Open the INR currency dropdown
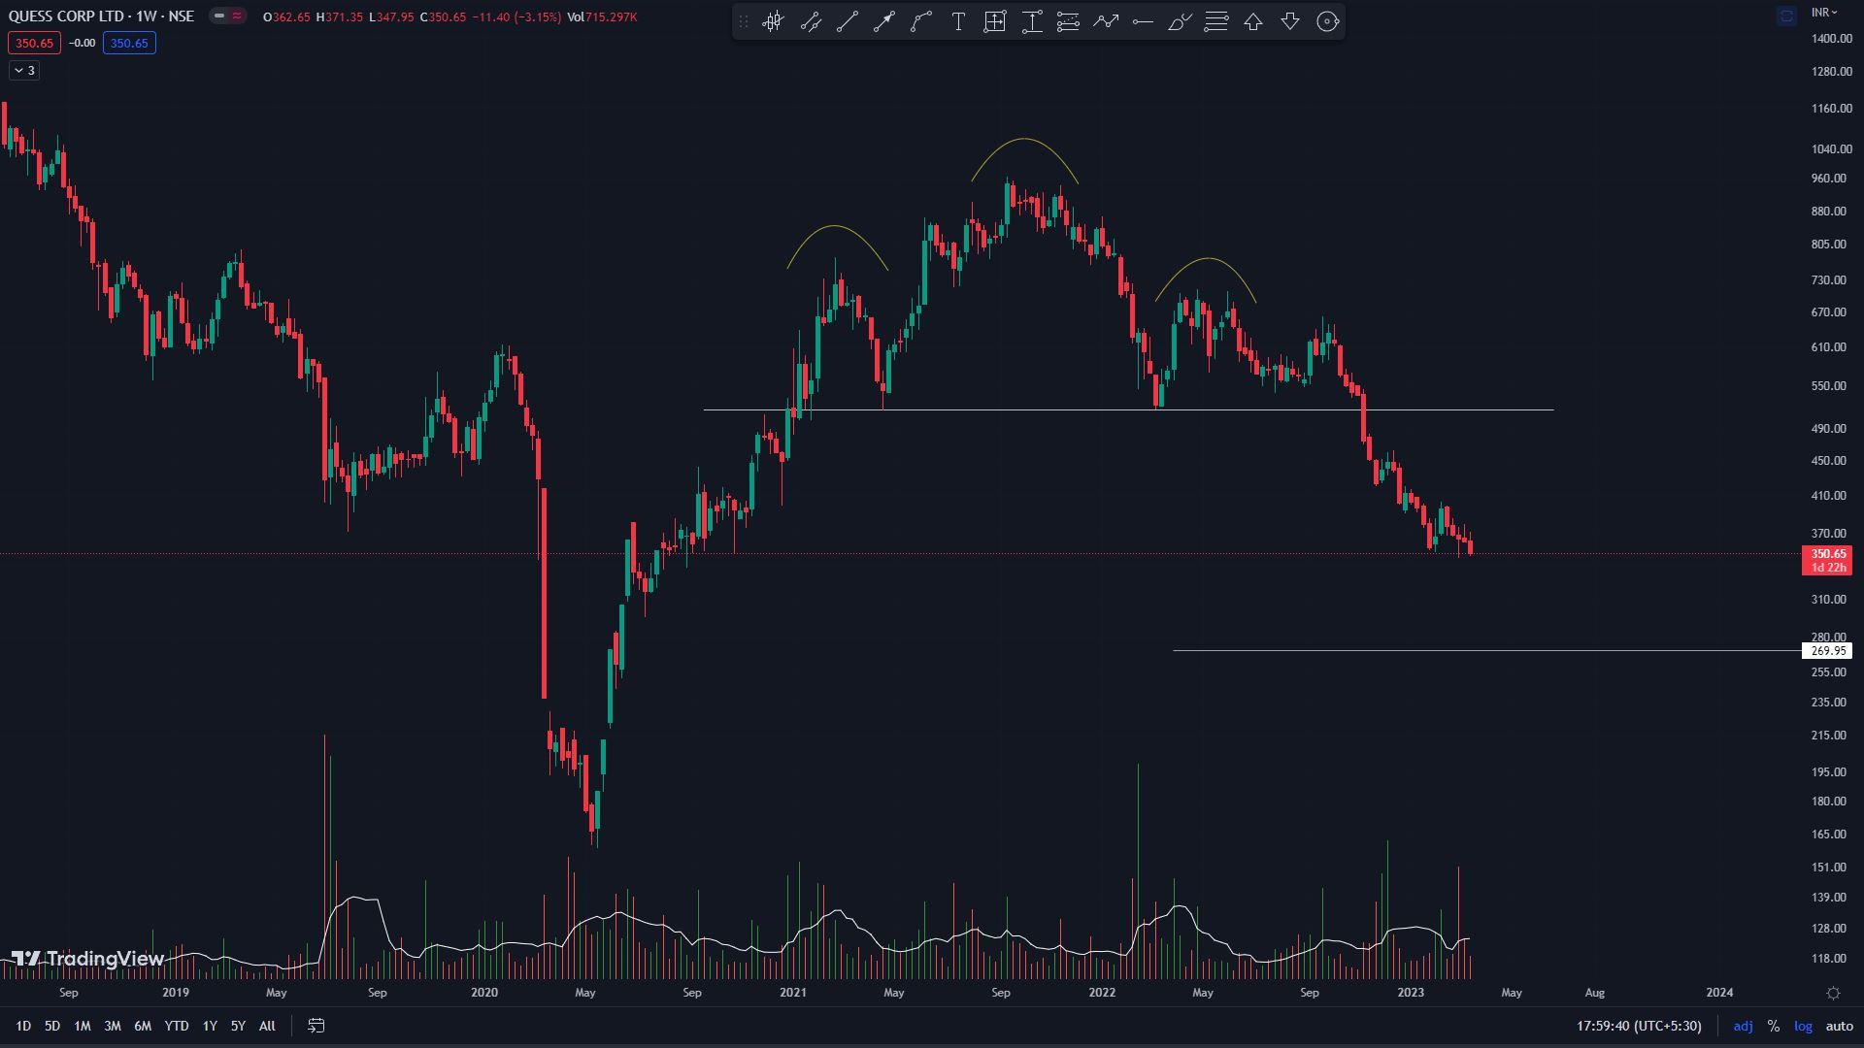This screenshot has height=1048, width=1864. (1824, 13)
